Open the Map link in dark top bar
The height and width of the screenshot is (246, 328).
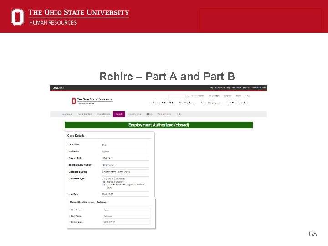click(x=228, y=88)
